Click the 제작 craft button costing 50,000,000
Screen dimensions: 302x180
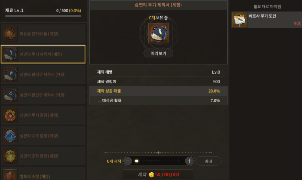158,175
